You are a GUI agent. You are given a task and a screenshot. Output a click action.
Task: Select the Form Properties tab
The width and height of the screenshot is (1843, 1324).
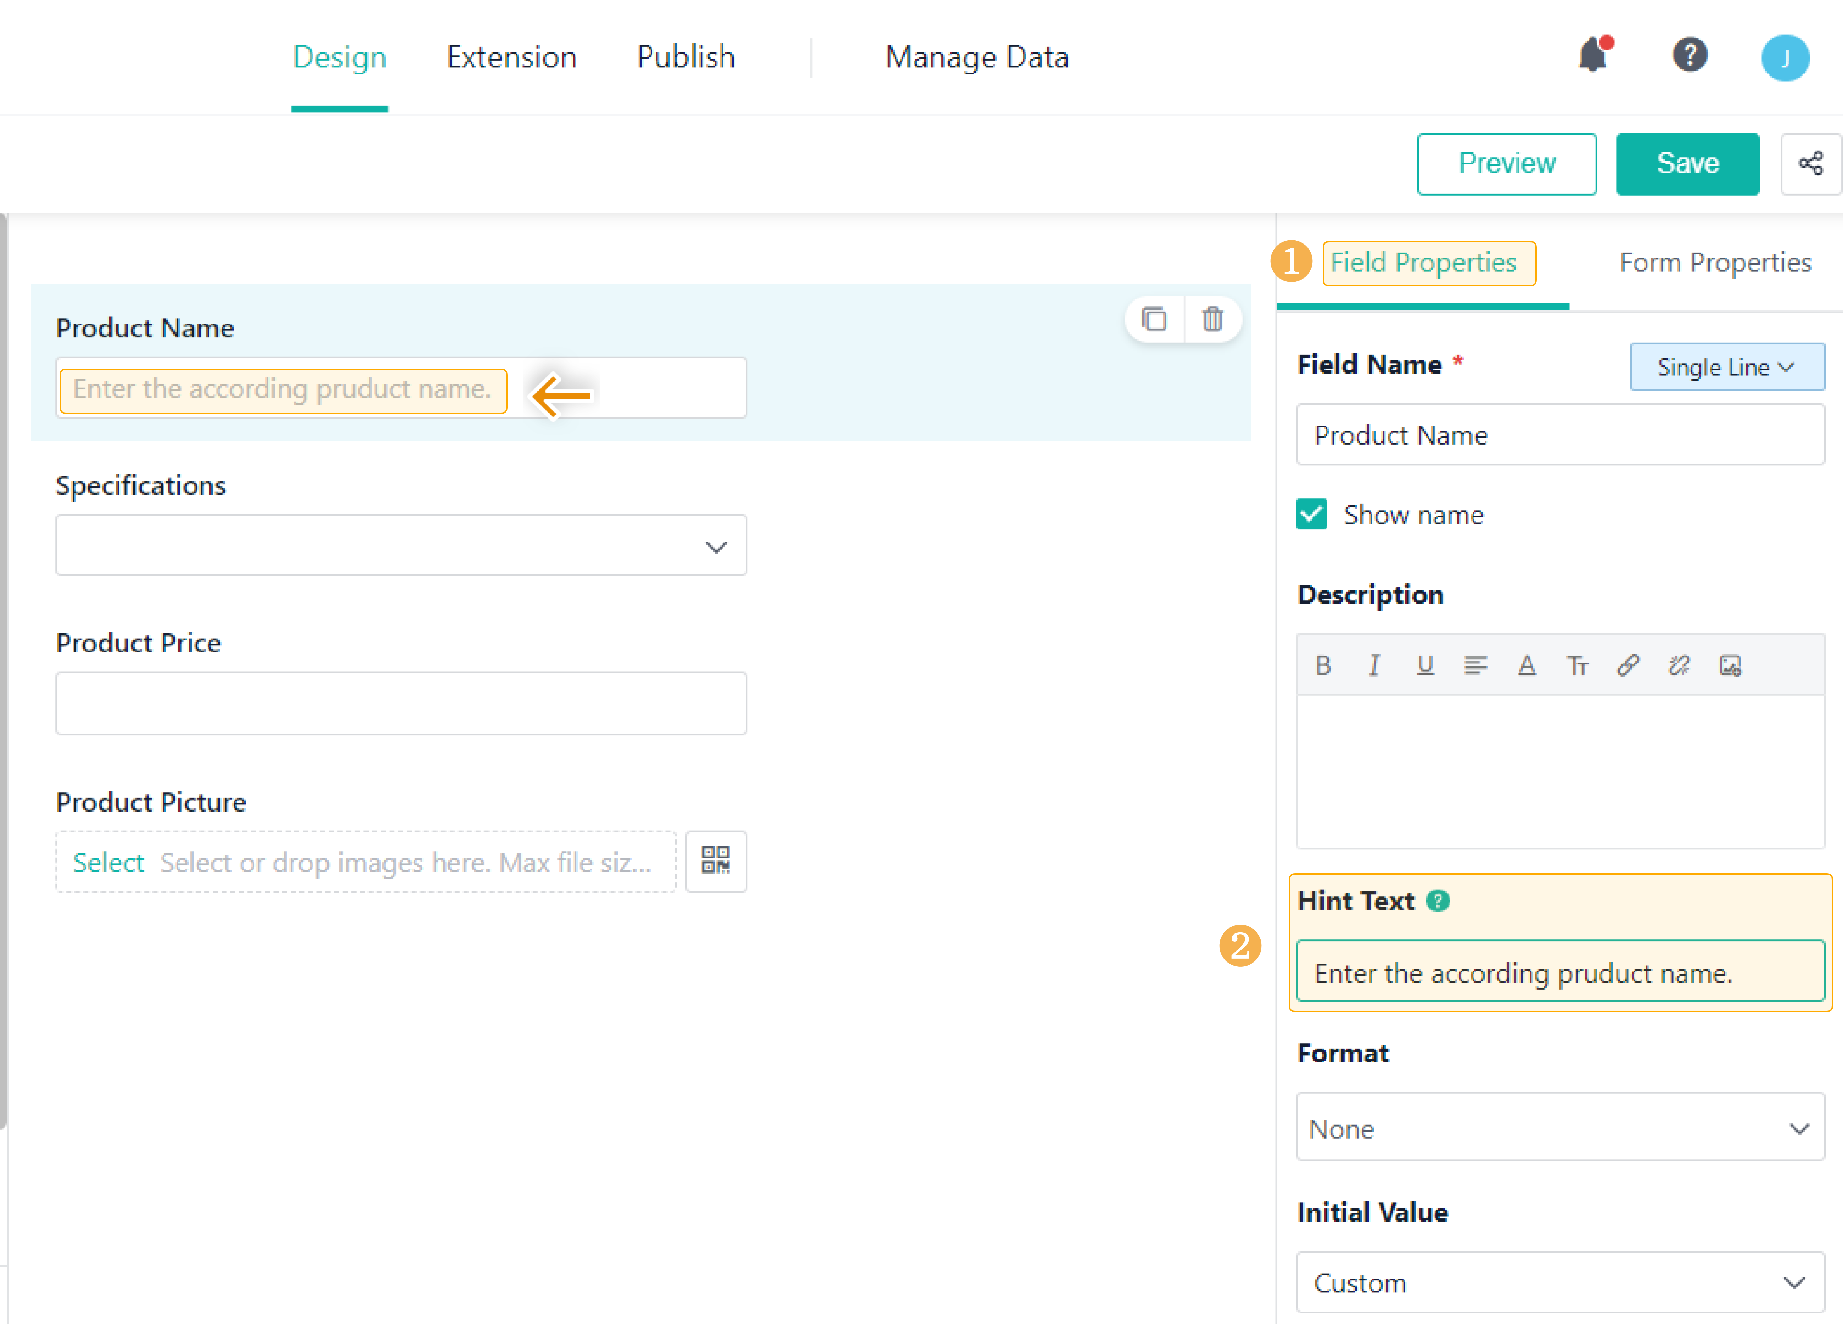pyautogui.click(x=1715, y=263)
